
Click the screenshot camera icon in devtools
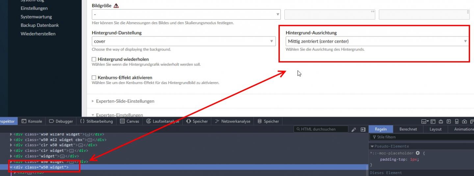464,121
